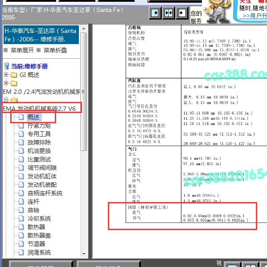Open the 调节阀间隙 page
267x267 pixels.
click(42, 168)
